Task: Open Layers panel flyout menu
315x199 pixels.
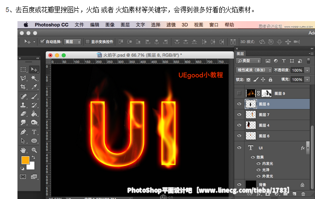Action: click(311, 53)
